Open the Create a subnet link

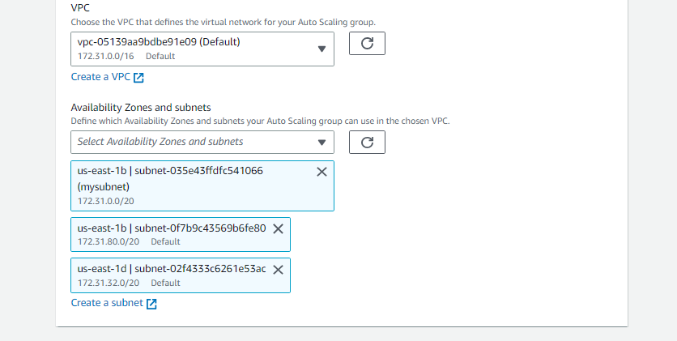107,303
